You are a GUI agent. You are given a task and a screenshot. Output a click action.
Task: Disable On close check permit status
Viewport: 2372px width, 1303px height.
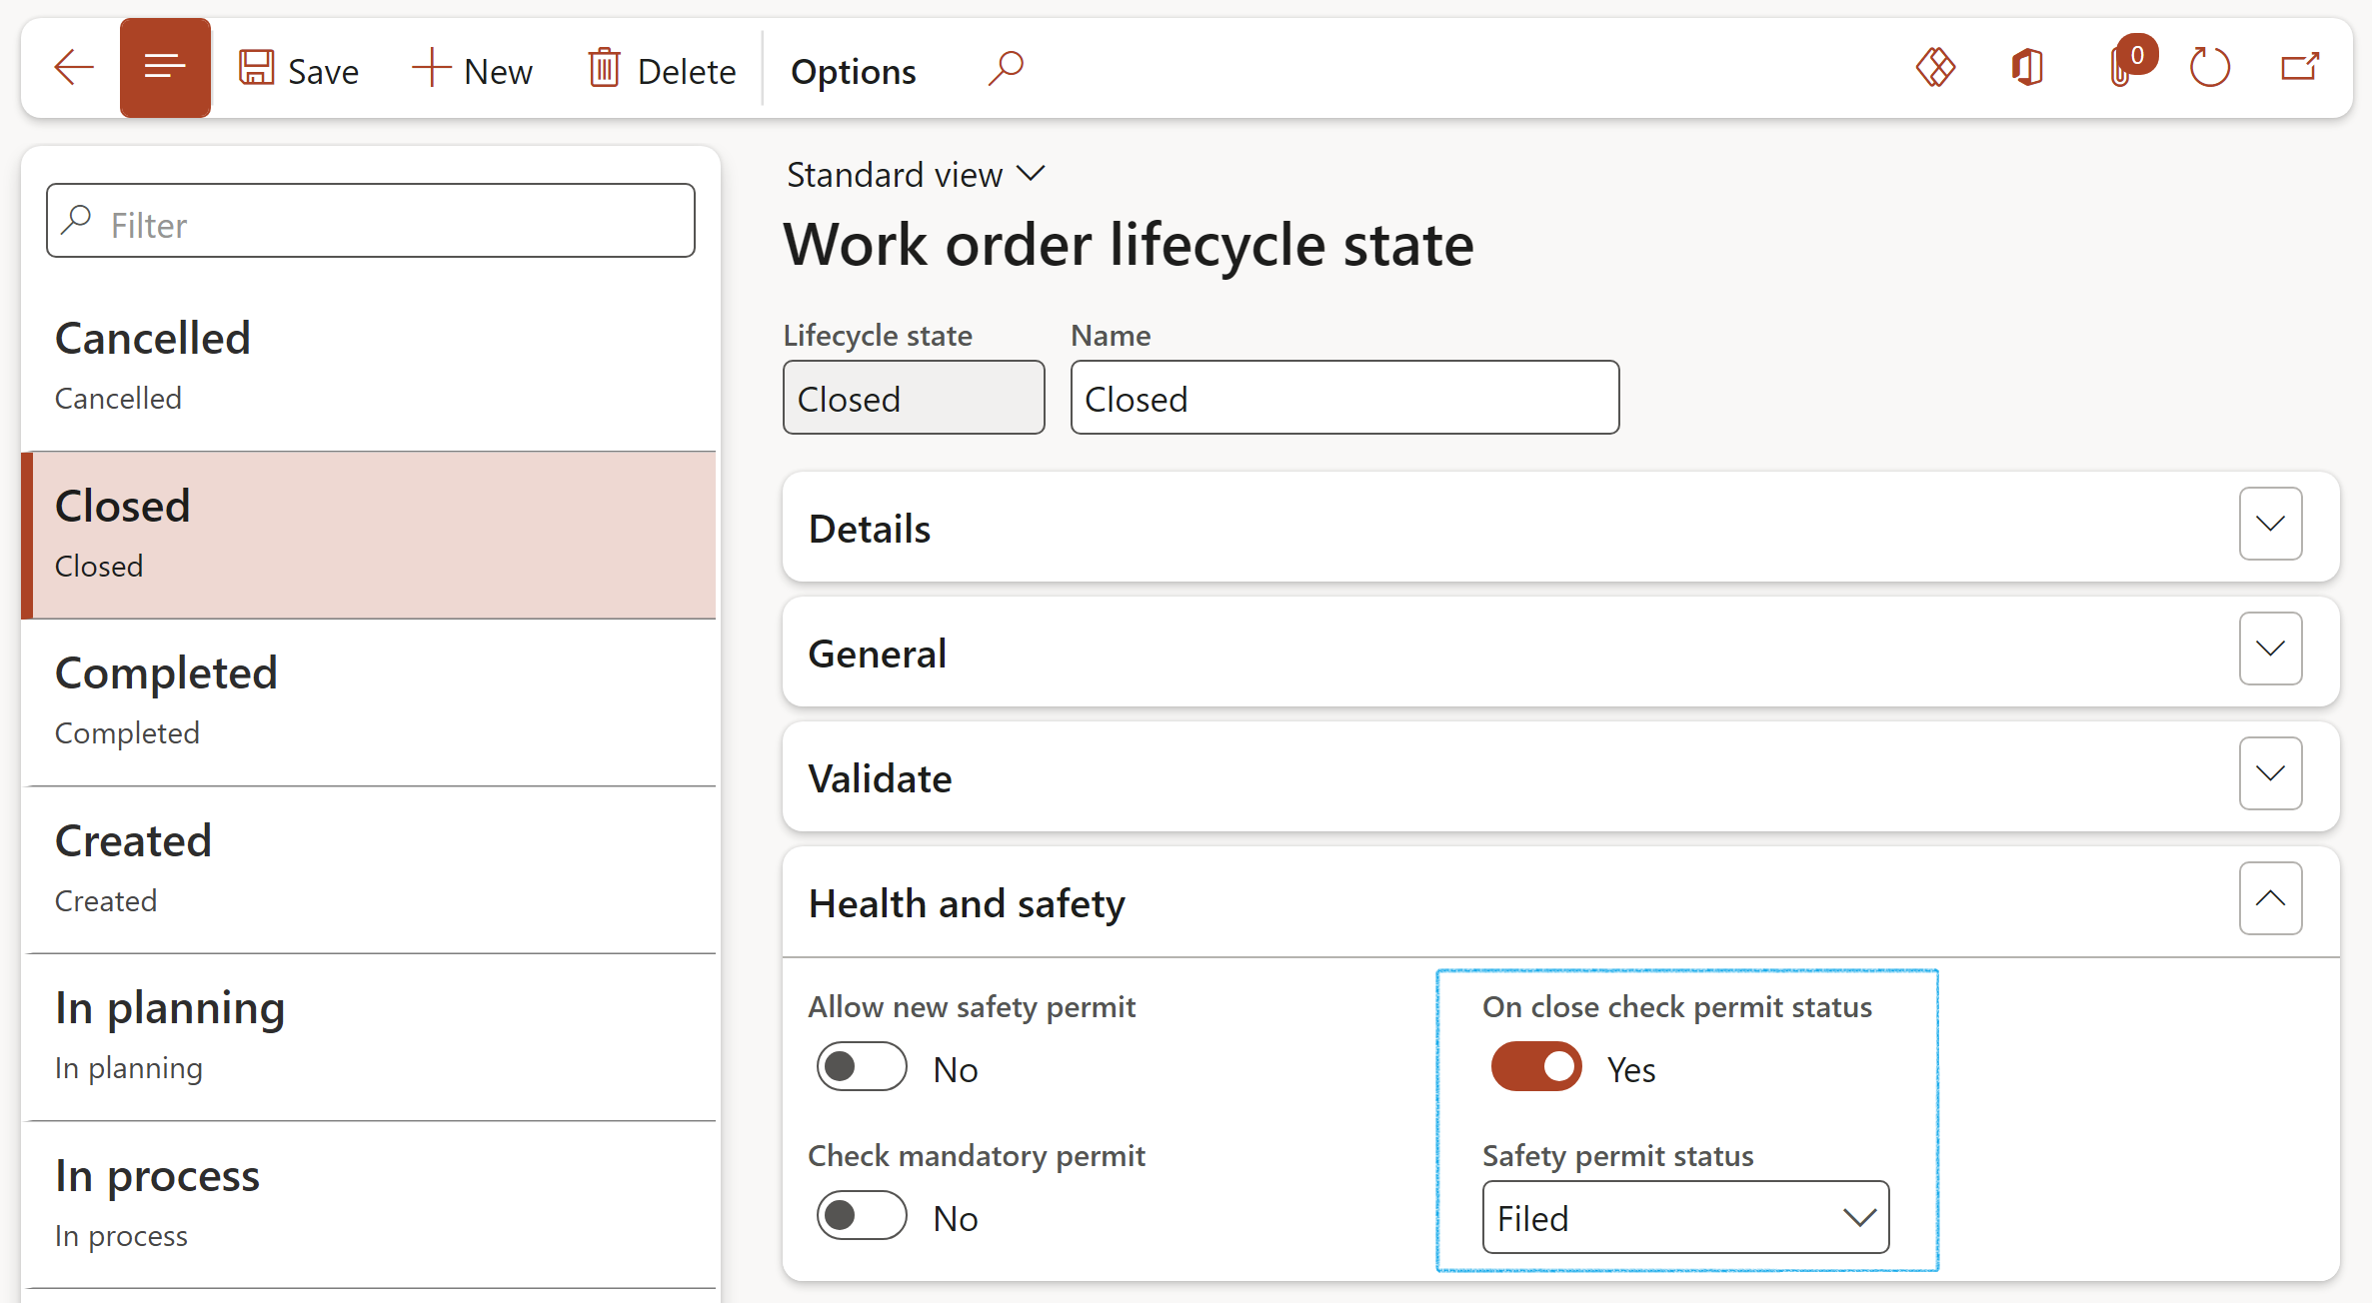coord(1536,1067)
